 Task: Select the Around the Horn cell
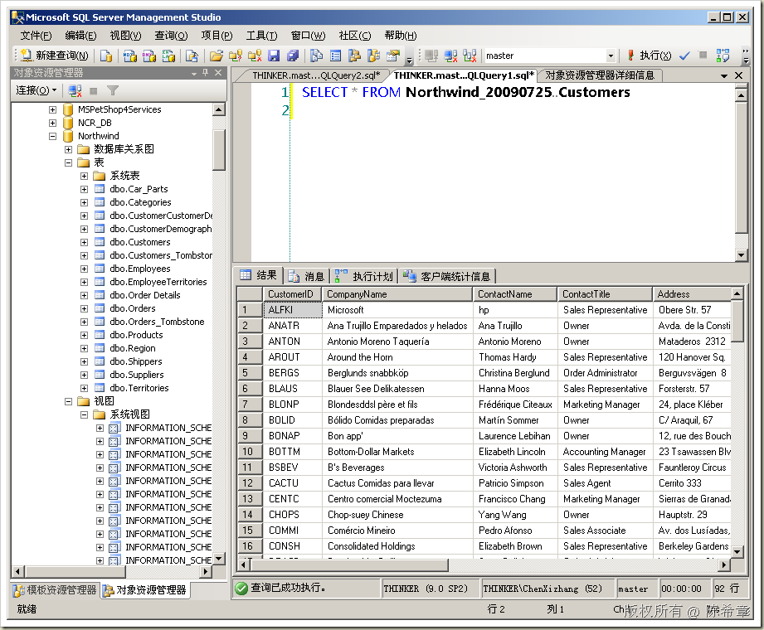[397, 357]
